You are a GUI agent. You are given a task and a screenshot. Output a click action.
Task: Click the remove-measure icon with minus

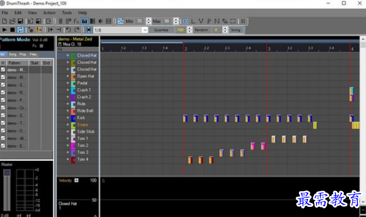[x=59, y=30]
